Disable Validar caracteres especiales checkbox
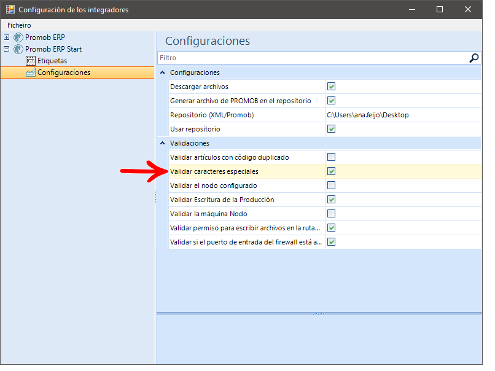 tap(331, 171)
